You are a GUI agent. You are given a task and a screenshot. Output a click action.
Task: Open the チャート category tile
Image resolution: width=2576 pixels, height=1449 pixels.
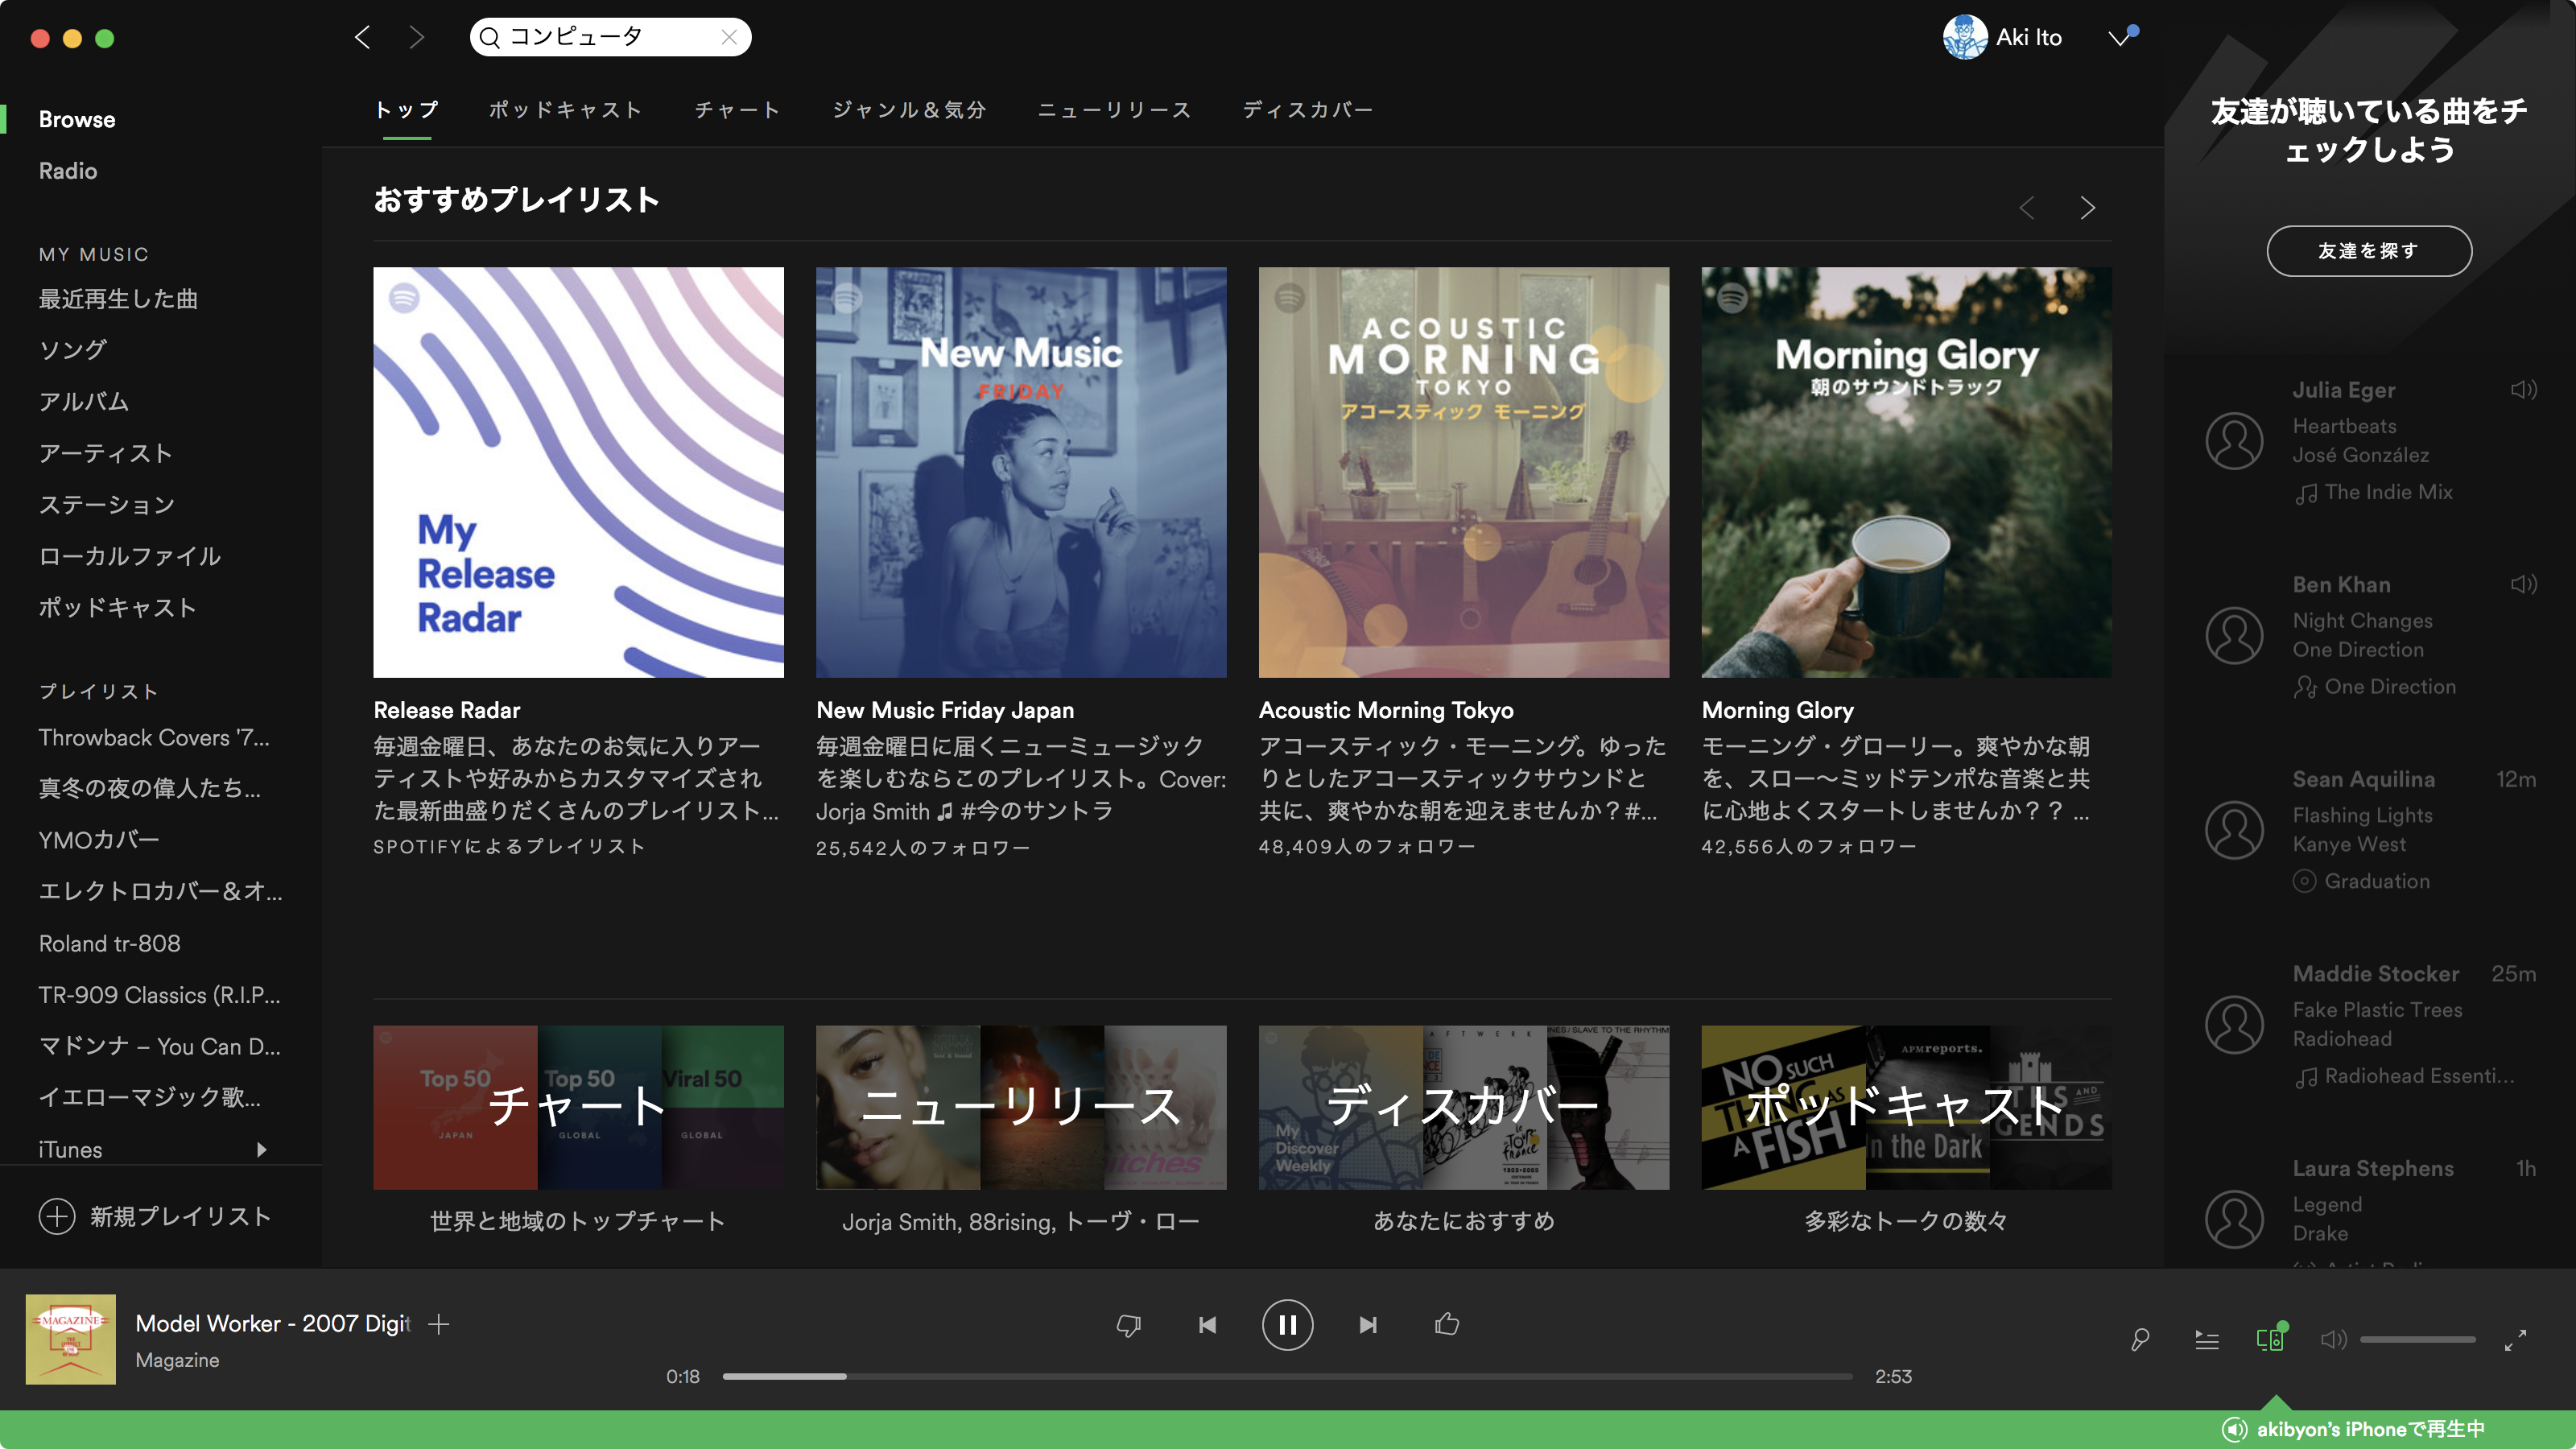578,1107
